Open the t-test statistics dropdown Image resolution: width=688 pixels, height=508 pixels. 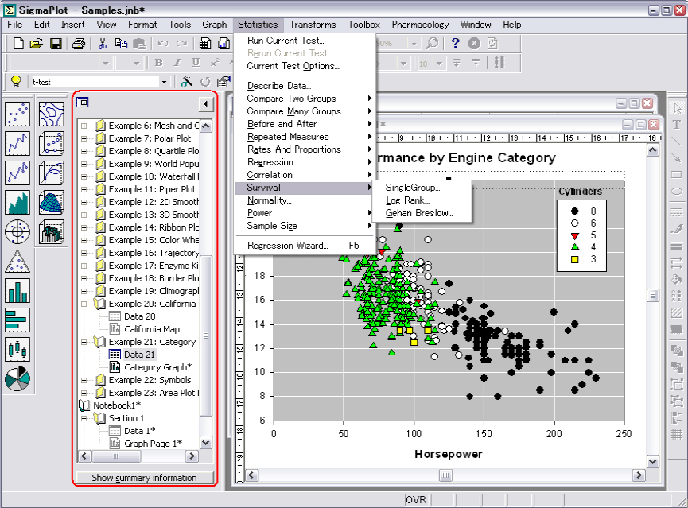(x=165, y=82)
